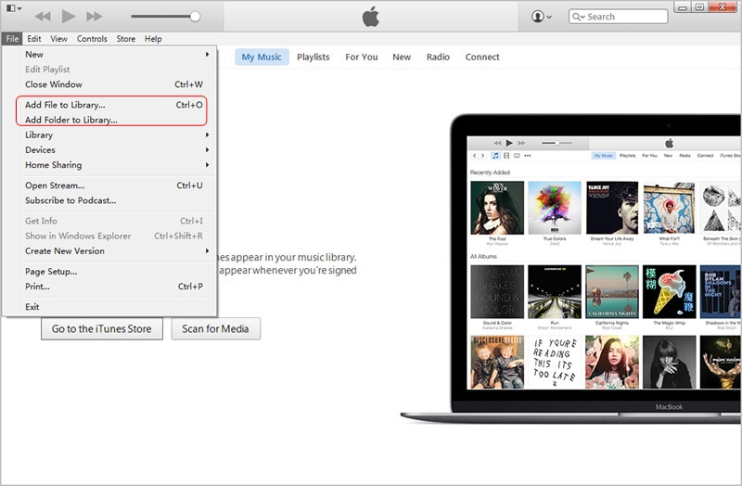Click the Dream Your Life Away album cover
742x486 pixels.
[x=612, y=208]
